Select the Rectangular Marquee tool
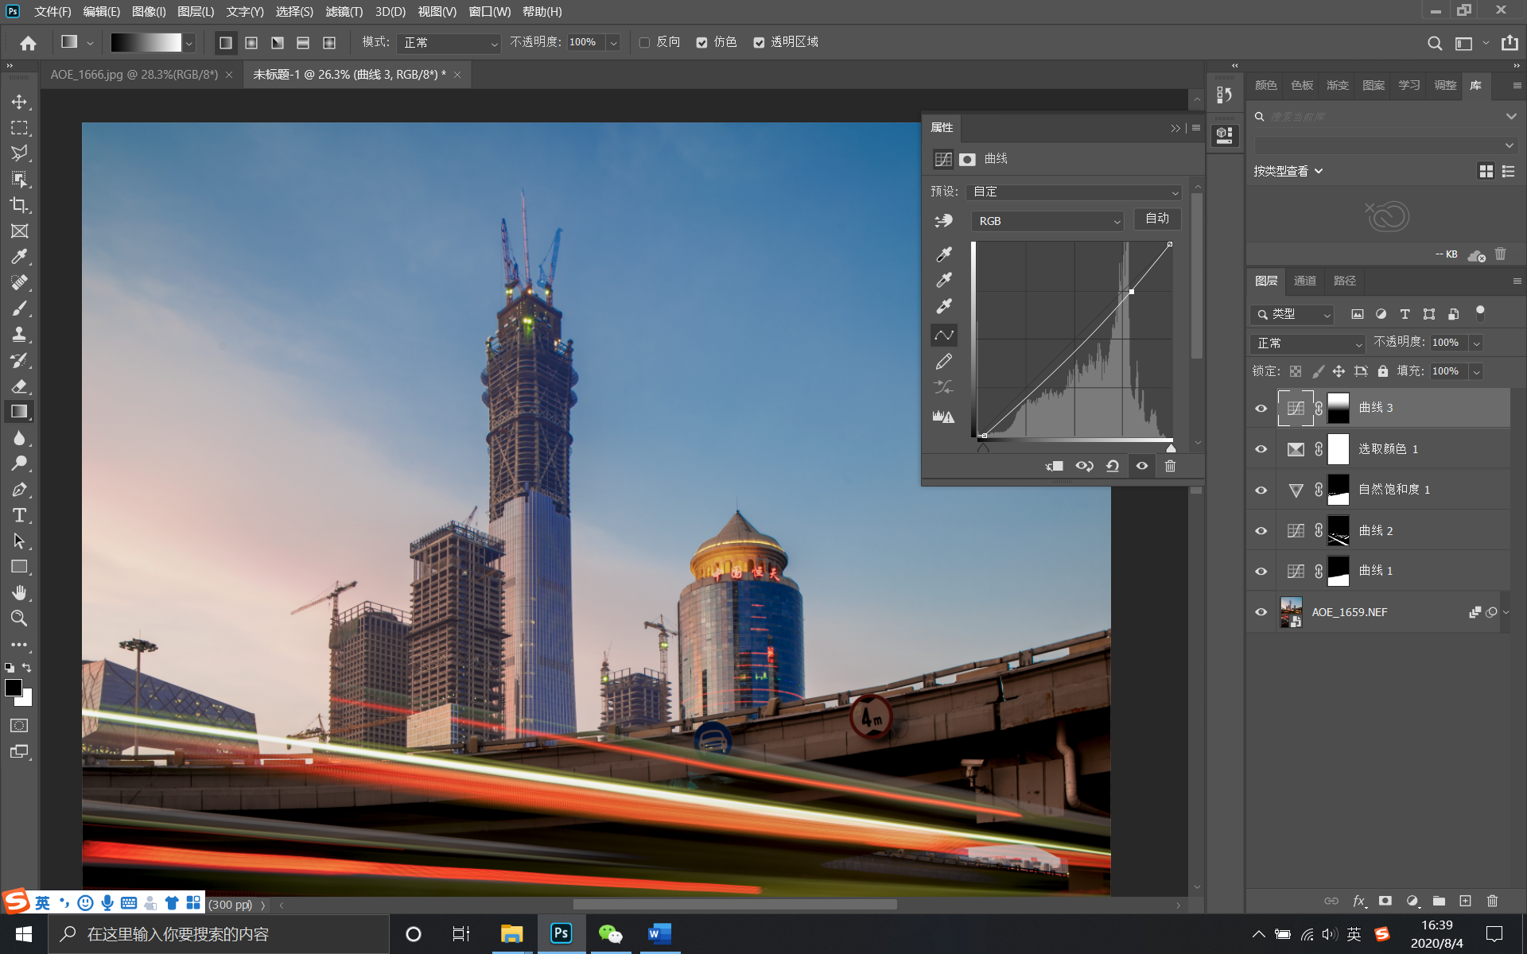 click(19, 127)
